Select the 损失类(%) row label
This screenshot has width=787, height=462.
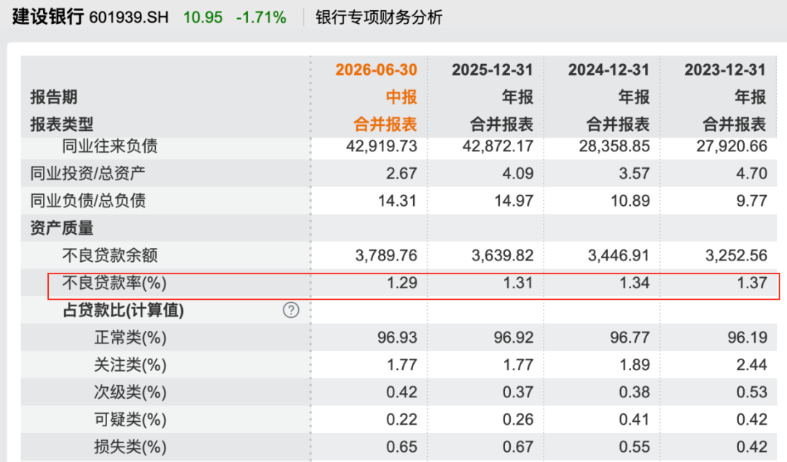130,447
